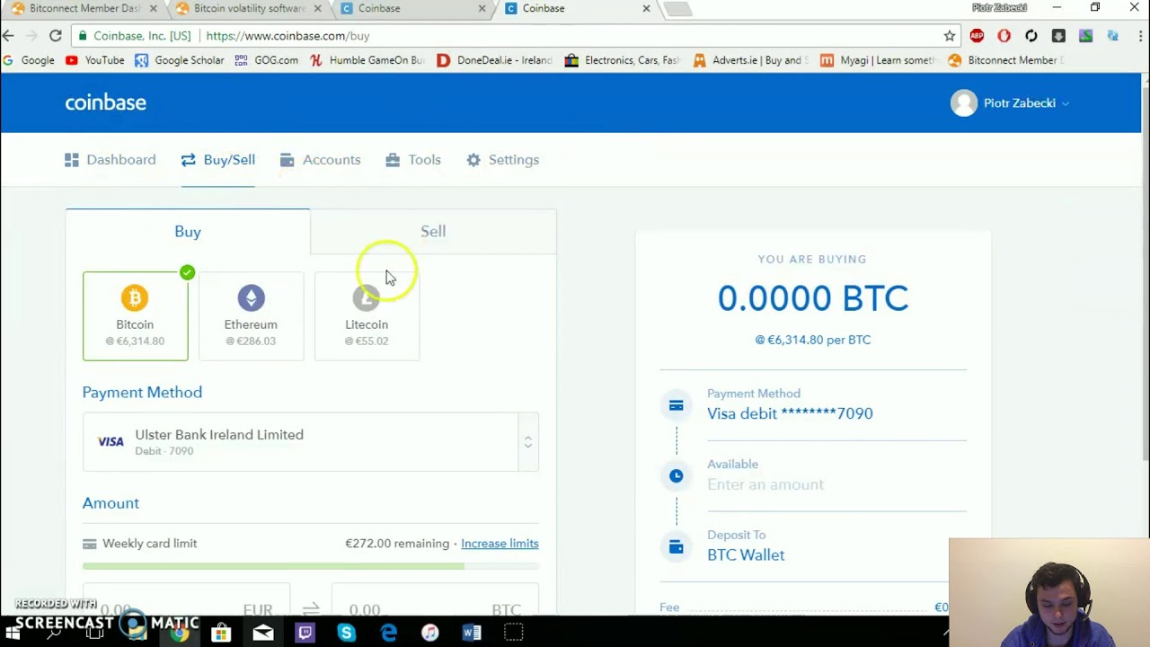Image resolution: width=1150 pixels, height=647 pixels.
Task: Open the Myagi bookmark
Action: (x=878, y=60)
